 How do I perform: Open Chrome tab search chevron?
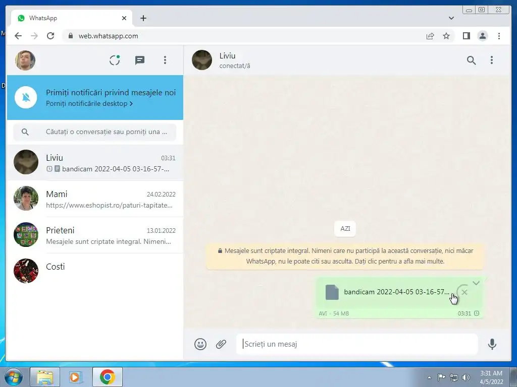point(451,18)
